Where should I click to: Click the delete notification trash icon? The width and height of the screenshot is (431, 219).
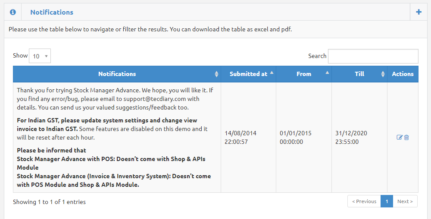406,137
